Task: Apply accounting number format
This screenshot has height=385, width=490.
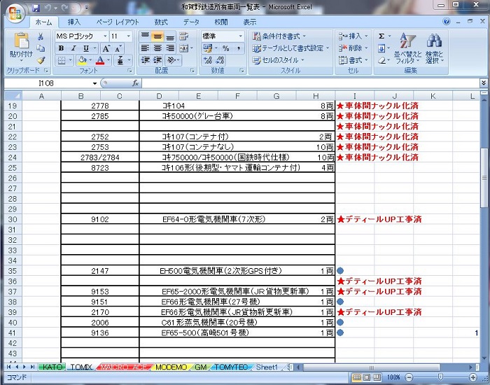Action: pyautogui.click(x=207, y=48)
